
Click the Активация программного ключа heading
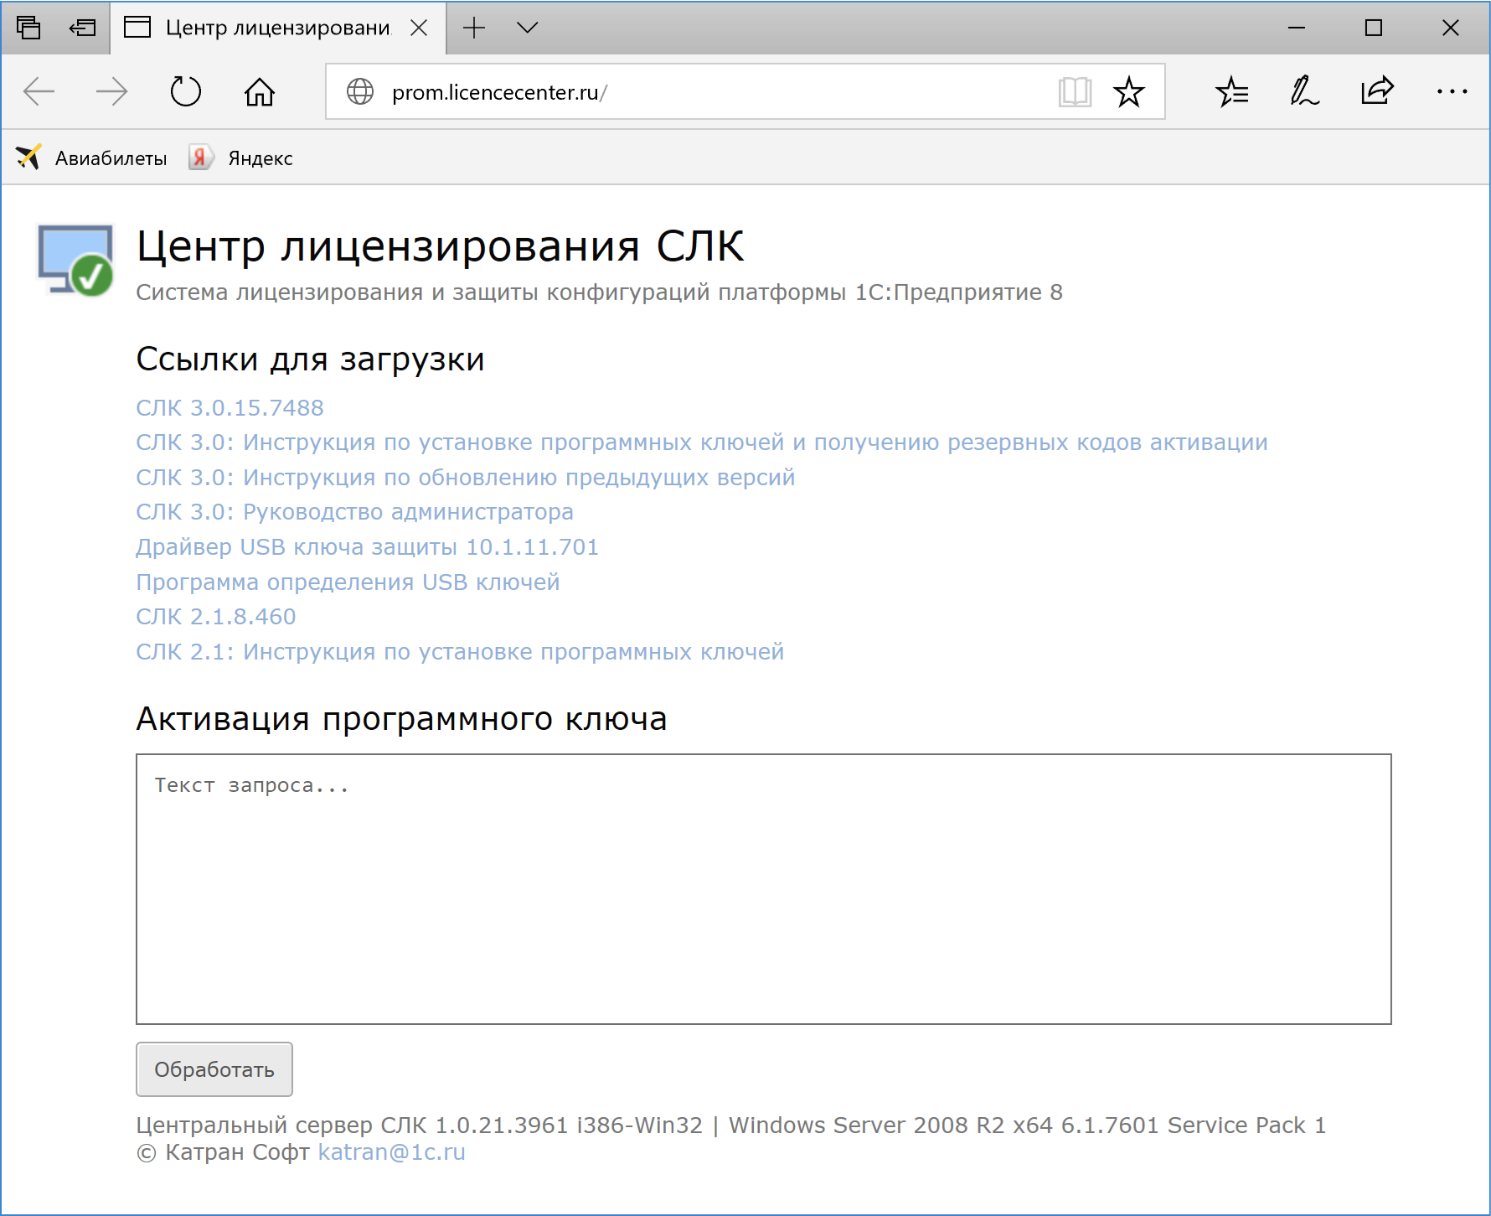click(x=401, y=719)
